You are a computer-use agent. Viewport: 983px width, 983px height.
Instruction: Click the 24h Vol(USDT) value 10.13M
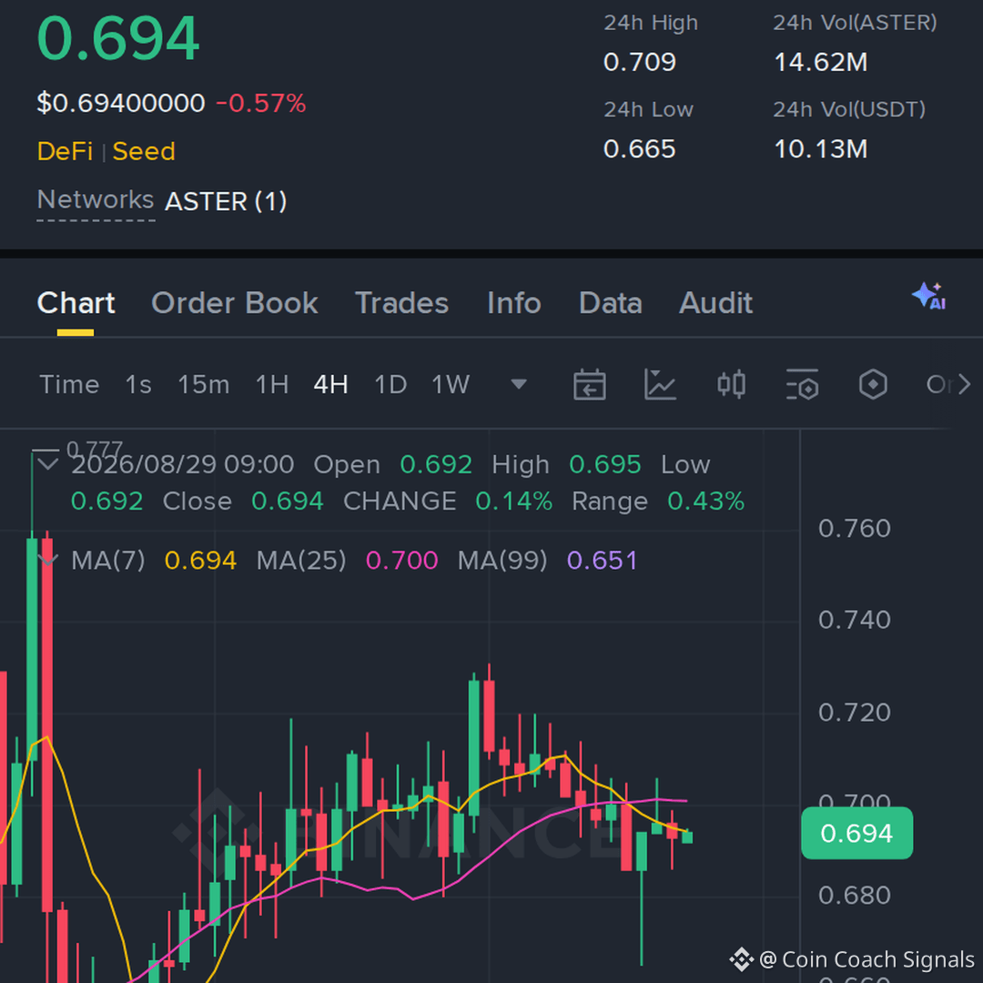821,149
